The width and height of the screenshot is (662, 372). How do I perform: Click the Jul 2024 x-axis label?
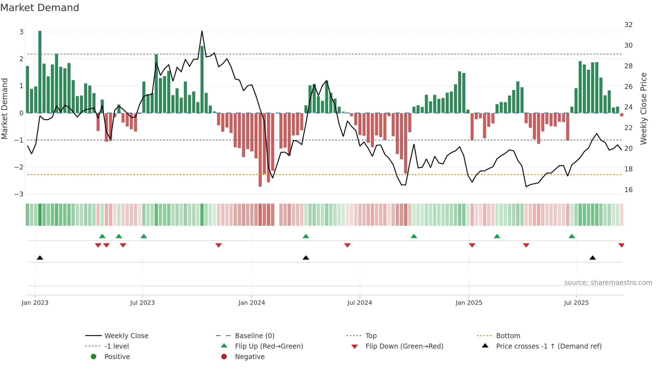[360, 303]
